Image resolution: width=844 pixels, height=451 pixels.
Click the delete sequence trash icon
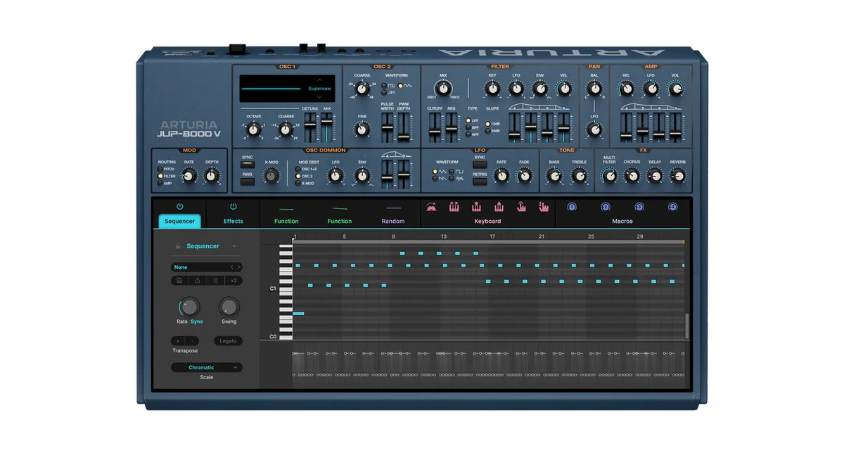pyautogui.click(x=215, y=281)
